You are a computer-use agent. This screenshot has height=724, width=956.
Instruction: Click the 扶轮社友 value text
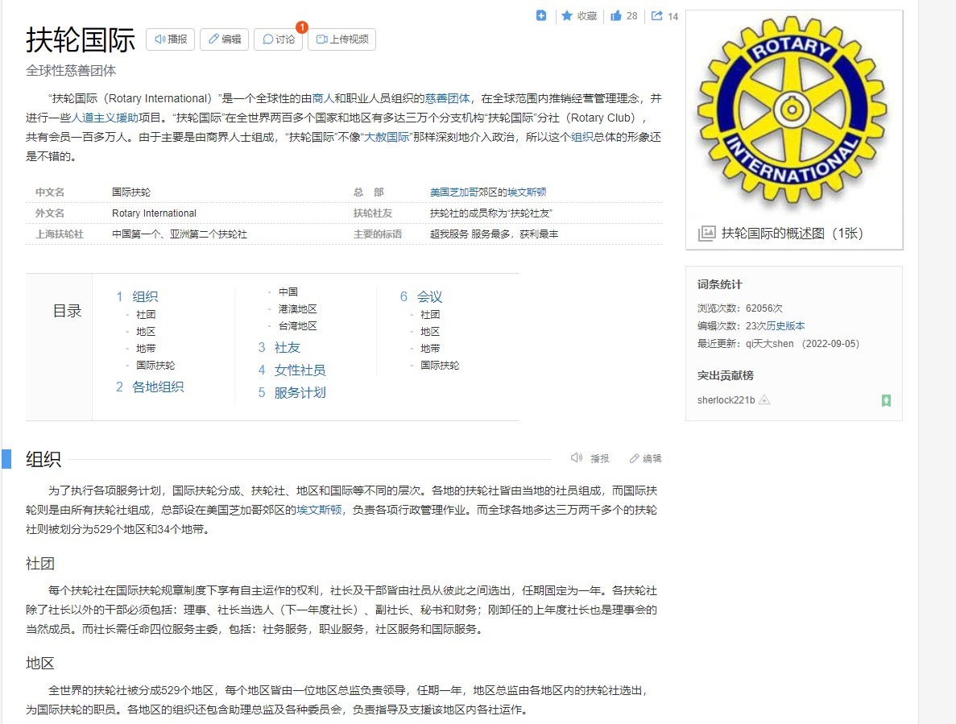[490, 213]
